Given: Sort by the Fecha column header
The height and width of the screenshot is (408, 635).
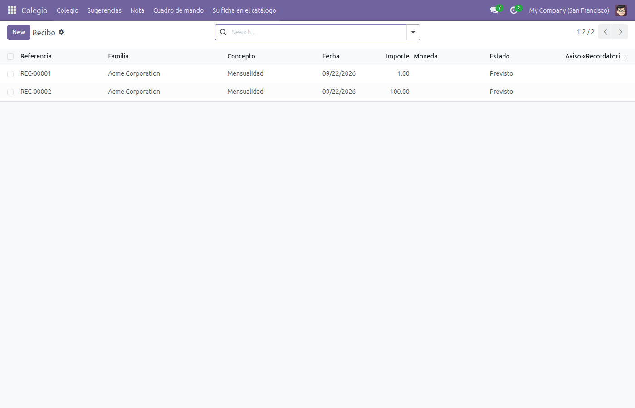Looking at the screenshot, I should (331, 56).
